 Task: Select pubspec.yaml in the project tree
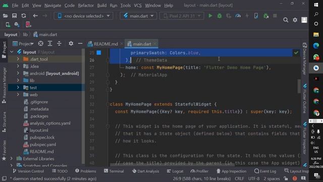click(42, 145)
